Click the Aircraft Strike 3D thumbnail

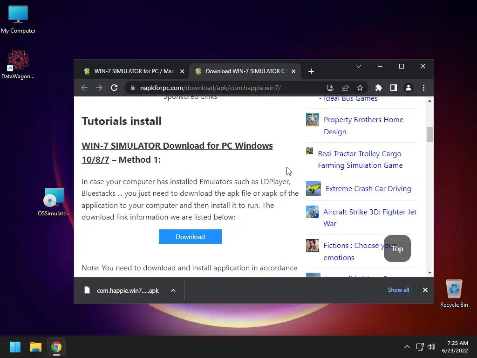(x=312, y=212)
